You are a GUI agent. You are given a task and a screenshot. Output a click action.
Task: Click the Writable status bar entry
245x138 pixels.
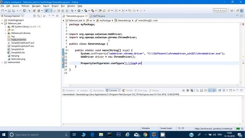point(145,128)
